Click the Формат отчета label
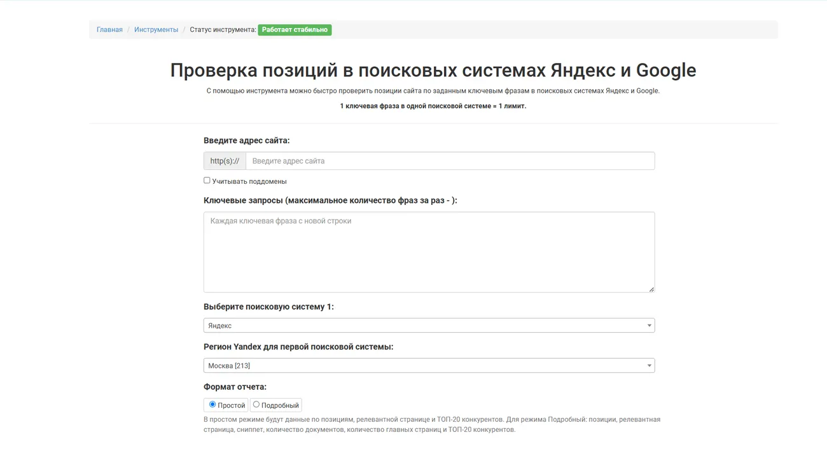This screenshot has width=827, height=465. click(x=235, y=387)
